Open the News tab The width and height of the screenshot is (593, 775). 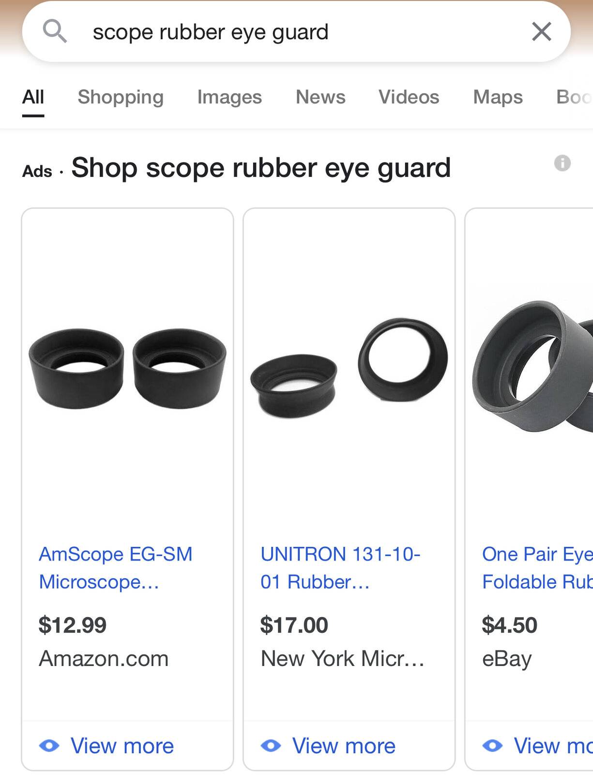click(x=320, y=97)
